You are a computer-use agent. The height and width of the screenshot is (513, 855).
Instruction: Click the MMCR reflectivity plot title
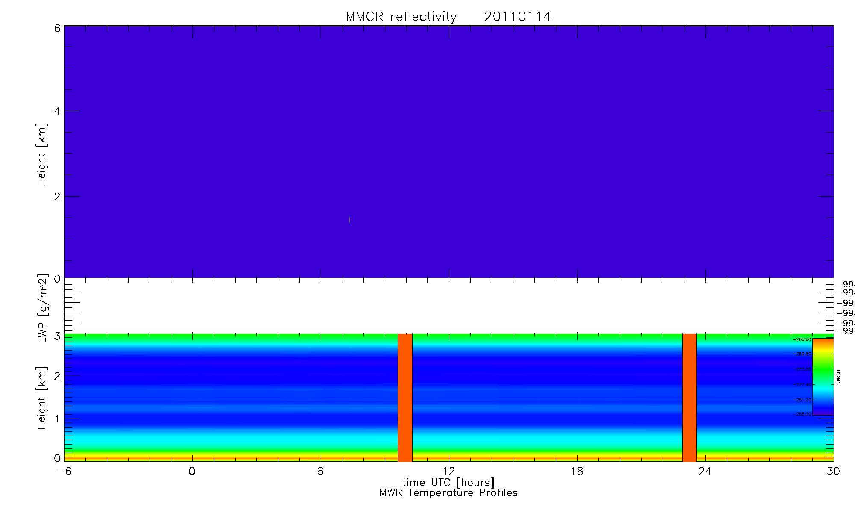[x=401, y=17]
